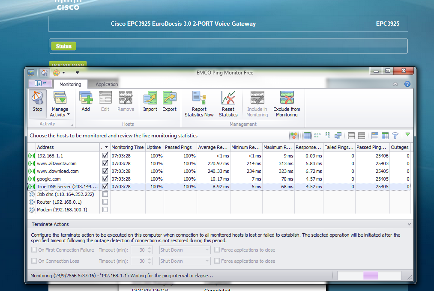The image size is (434, 291).
Task: Switch to the Application ribbon tab
Action: pyautogui.click(x=107, y=84)
